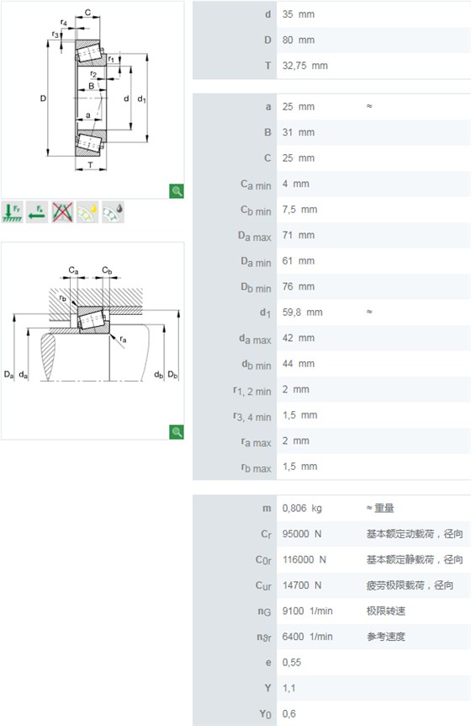Viewport: 471px width, 726px height.
Task: Click the 14700 N Cur value
Action: coord(302,585)
